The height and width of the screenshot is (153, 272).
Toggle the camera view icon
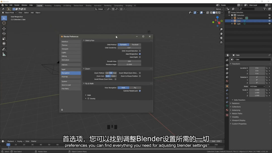tap(221, 38)
